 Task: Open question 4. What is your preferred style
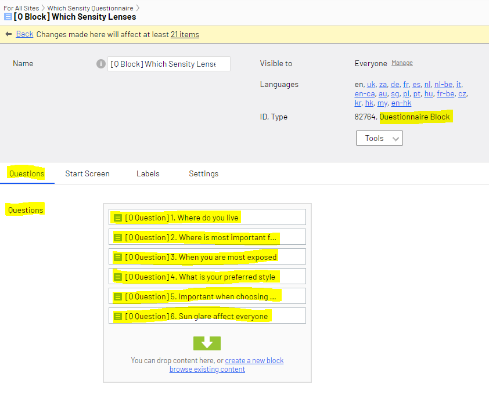pos(207,276)
